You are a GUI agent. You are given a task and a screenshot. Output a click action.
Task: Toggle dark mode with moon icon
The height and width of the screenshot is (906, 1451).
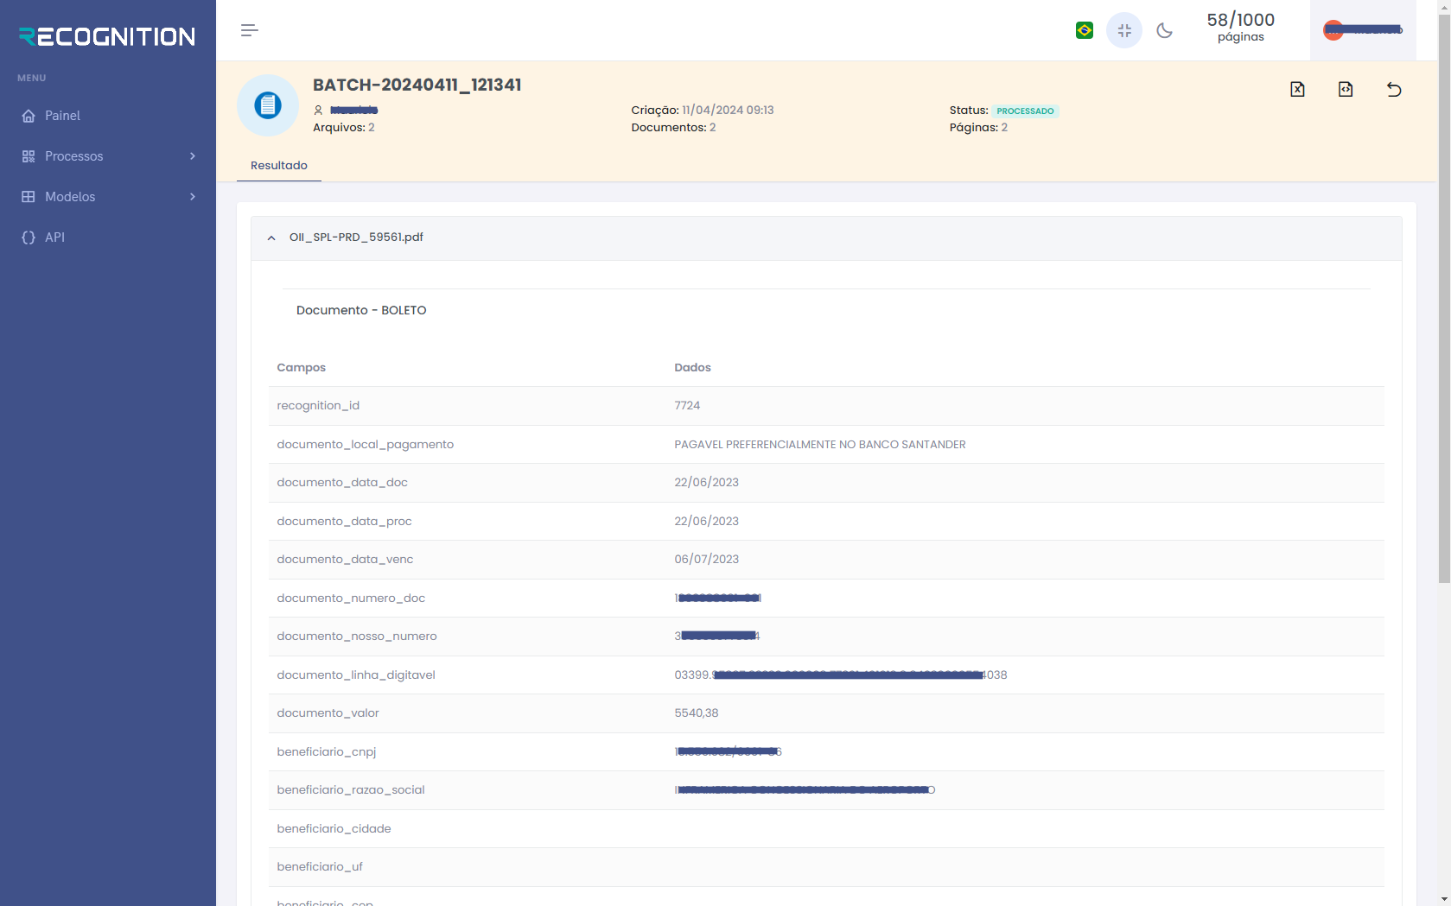coord(1164,30)
